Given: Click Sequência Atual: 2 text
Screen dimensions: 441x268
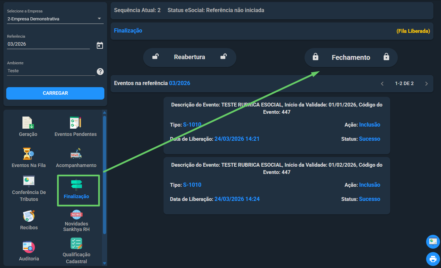Looking at the screenshot, I should [137, 10].
